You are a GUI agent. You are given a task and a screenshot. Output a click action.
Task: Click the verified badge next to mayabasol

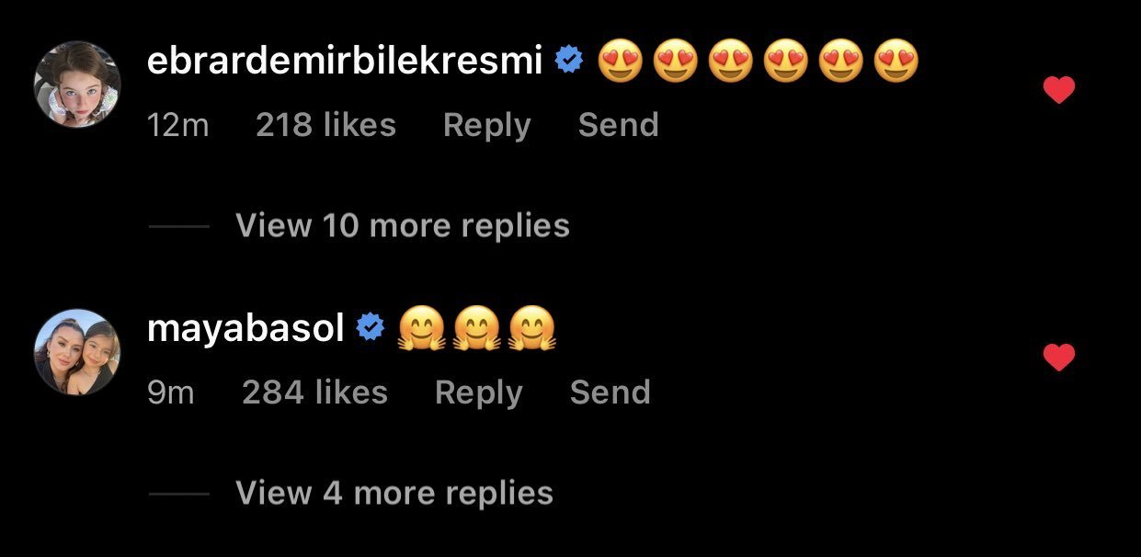(370, 328)
